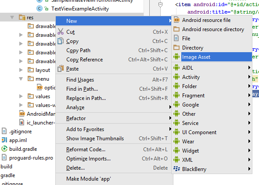Click the build.gradle file icon
Screen dimensions: 259x185
[4, 149]
